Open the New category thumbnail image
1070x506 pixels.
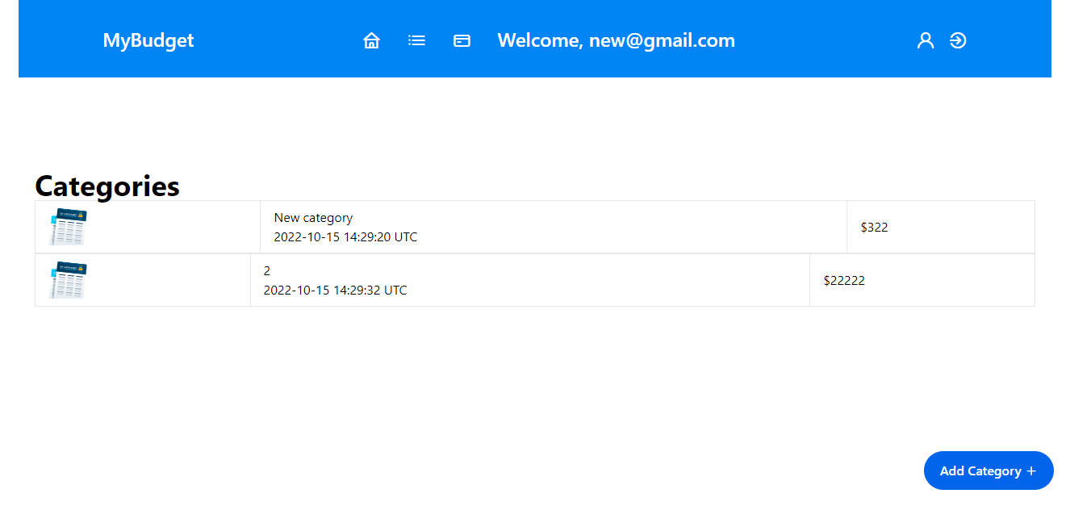[67, 227]
